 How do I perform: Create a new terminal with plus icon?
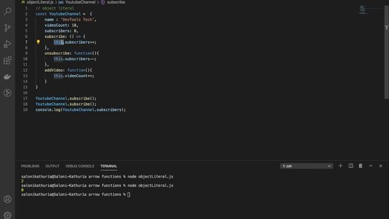click(340, 166)
